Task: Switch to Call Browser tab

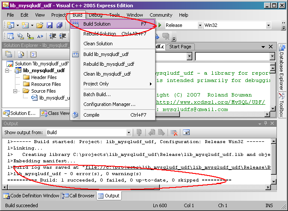Action: coord(78,196)
